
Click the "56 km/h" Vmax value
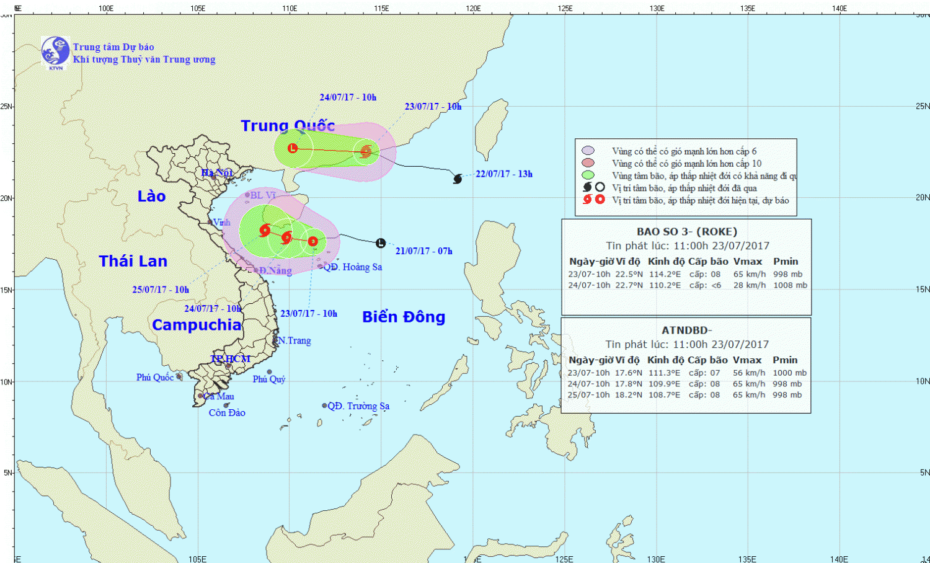(749, 373)
